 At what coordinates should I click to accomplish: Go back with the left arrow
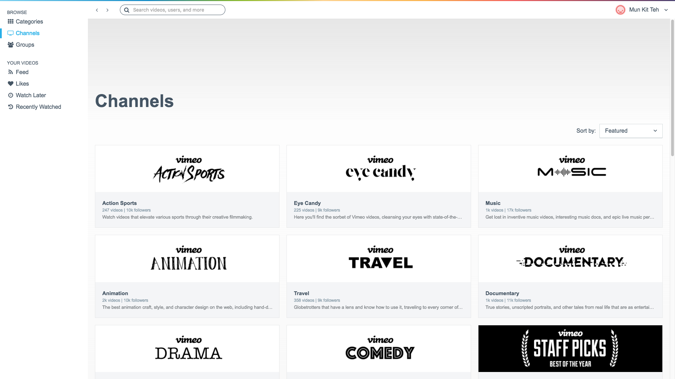pos(97,10)
